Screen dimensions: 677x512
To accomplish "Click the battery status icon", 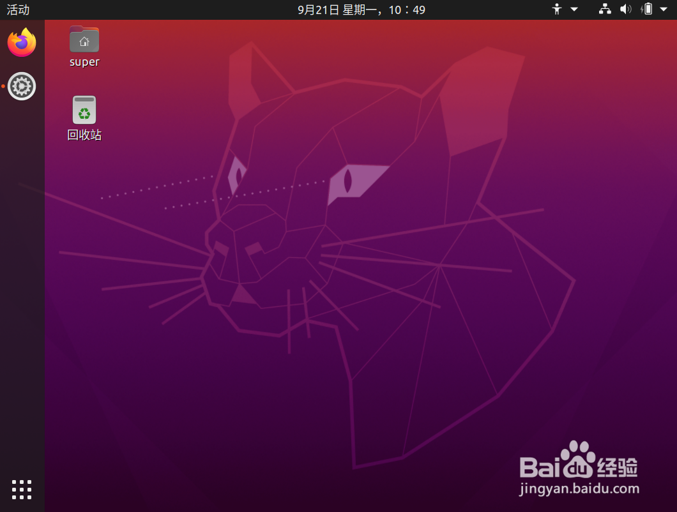I will coord(647,9).
